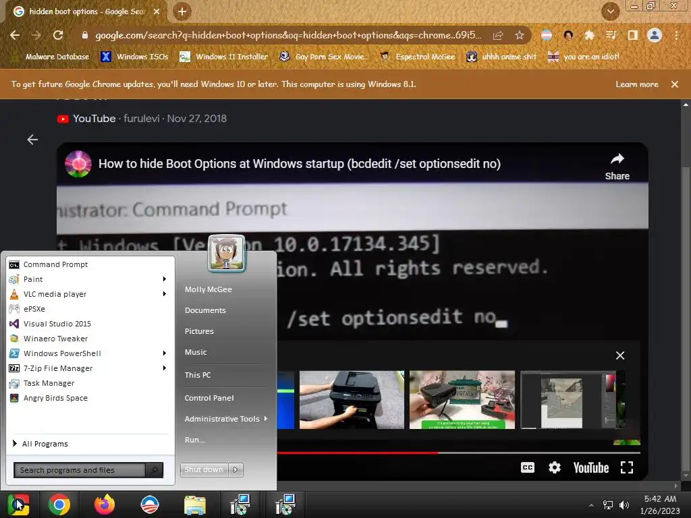
Task: Expand the Windows PowerShell jump list arrow
Action: [165, 353]
